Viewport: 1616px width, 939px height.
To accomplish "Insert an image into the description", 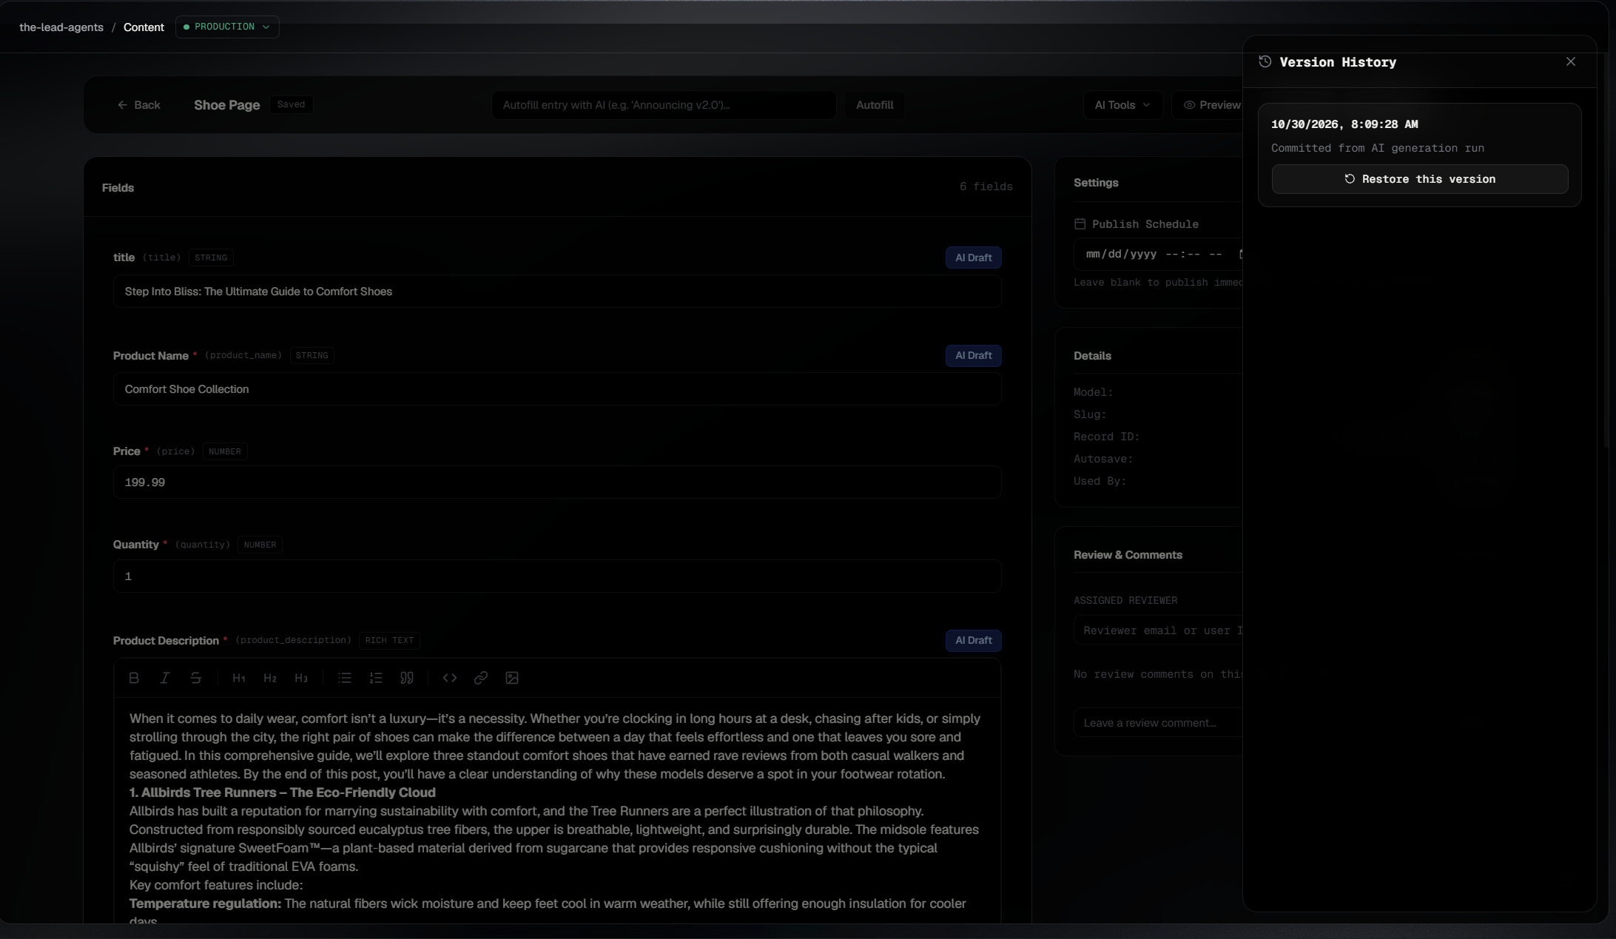I will pos(512,678).
